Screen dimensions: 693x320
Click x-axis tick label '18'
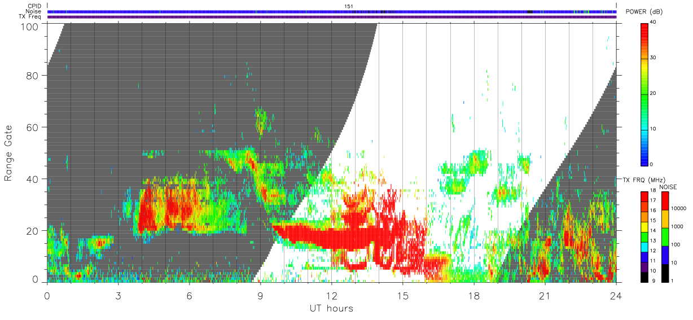pos(473,295)
